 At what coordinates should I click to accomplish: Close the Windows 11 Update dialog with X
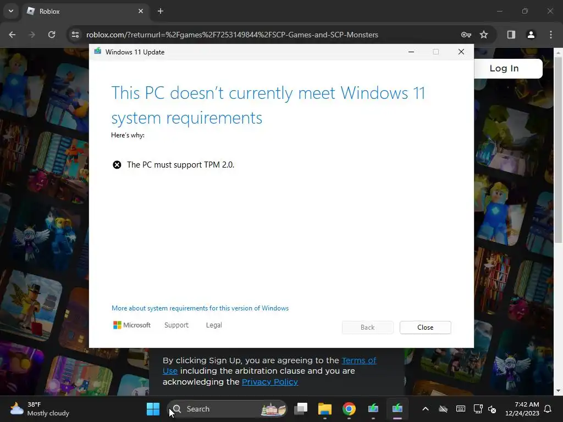(461, 52)
